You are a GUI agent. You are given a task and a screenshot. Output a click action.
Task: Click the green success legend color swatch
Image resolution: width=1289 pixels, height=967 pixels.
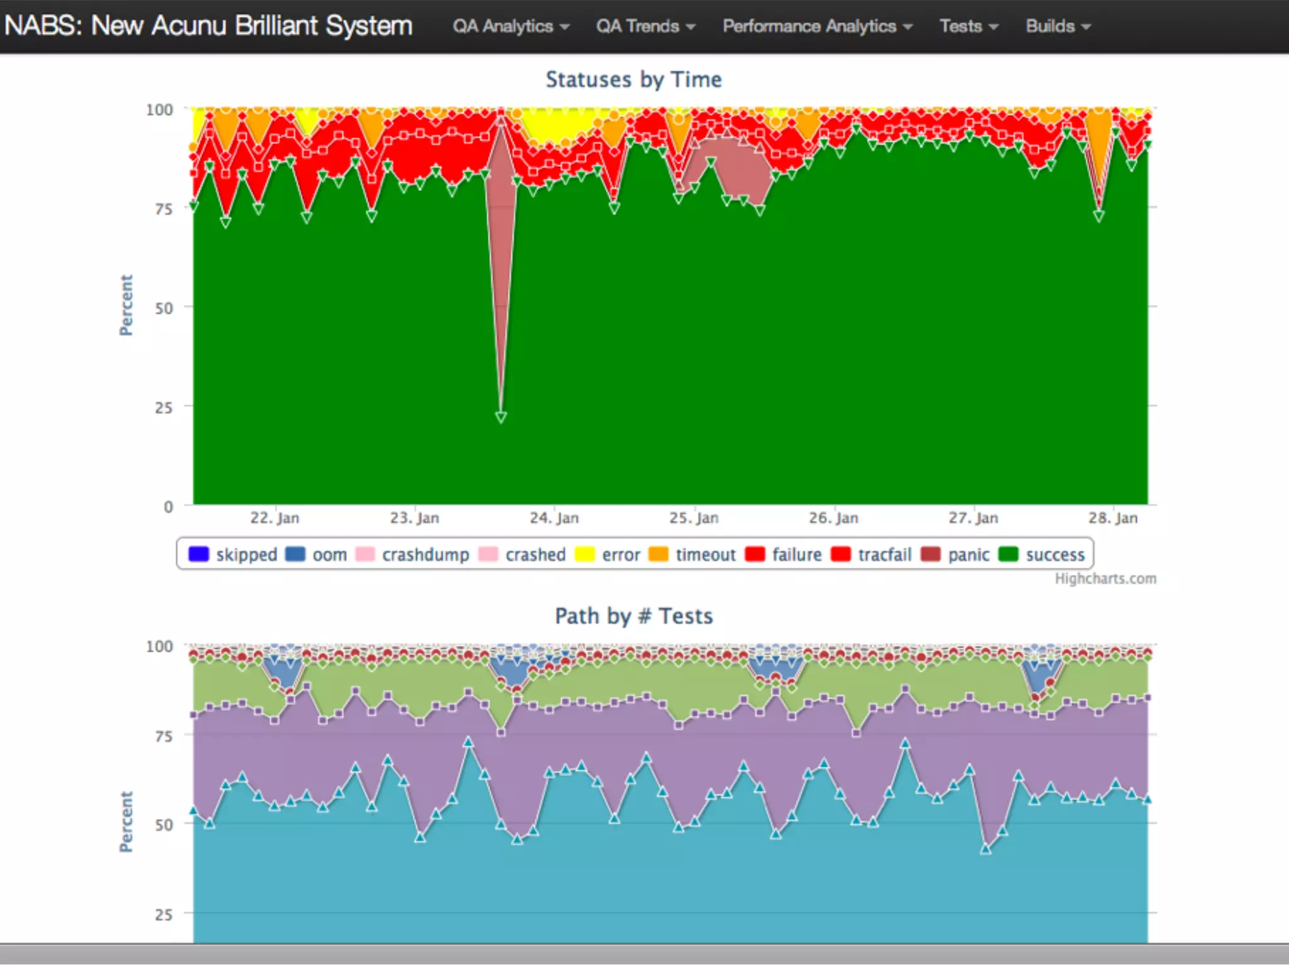1008,554
